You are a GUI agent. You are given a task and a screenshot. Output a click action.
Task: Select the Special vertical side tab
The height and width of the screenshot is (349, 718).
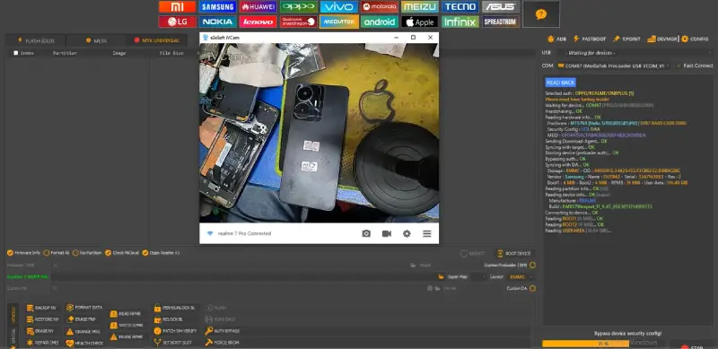click(13, 336)
